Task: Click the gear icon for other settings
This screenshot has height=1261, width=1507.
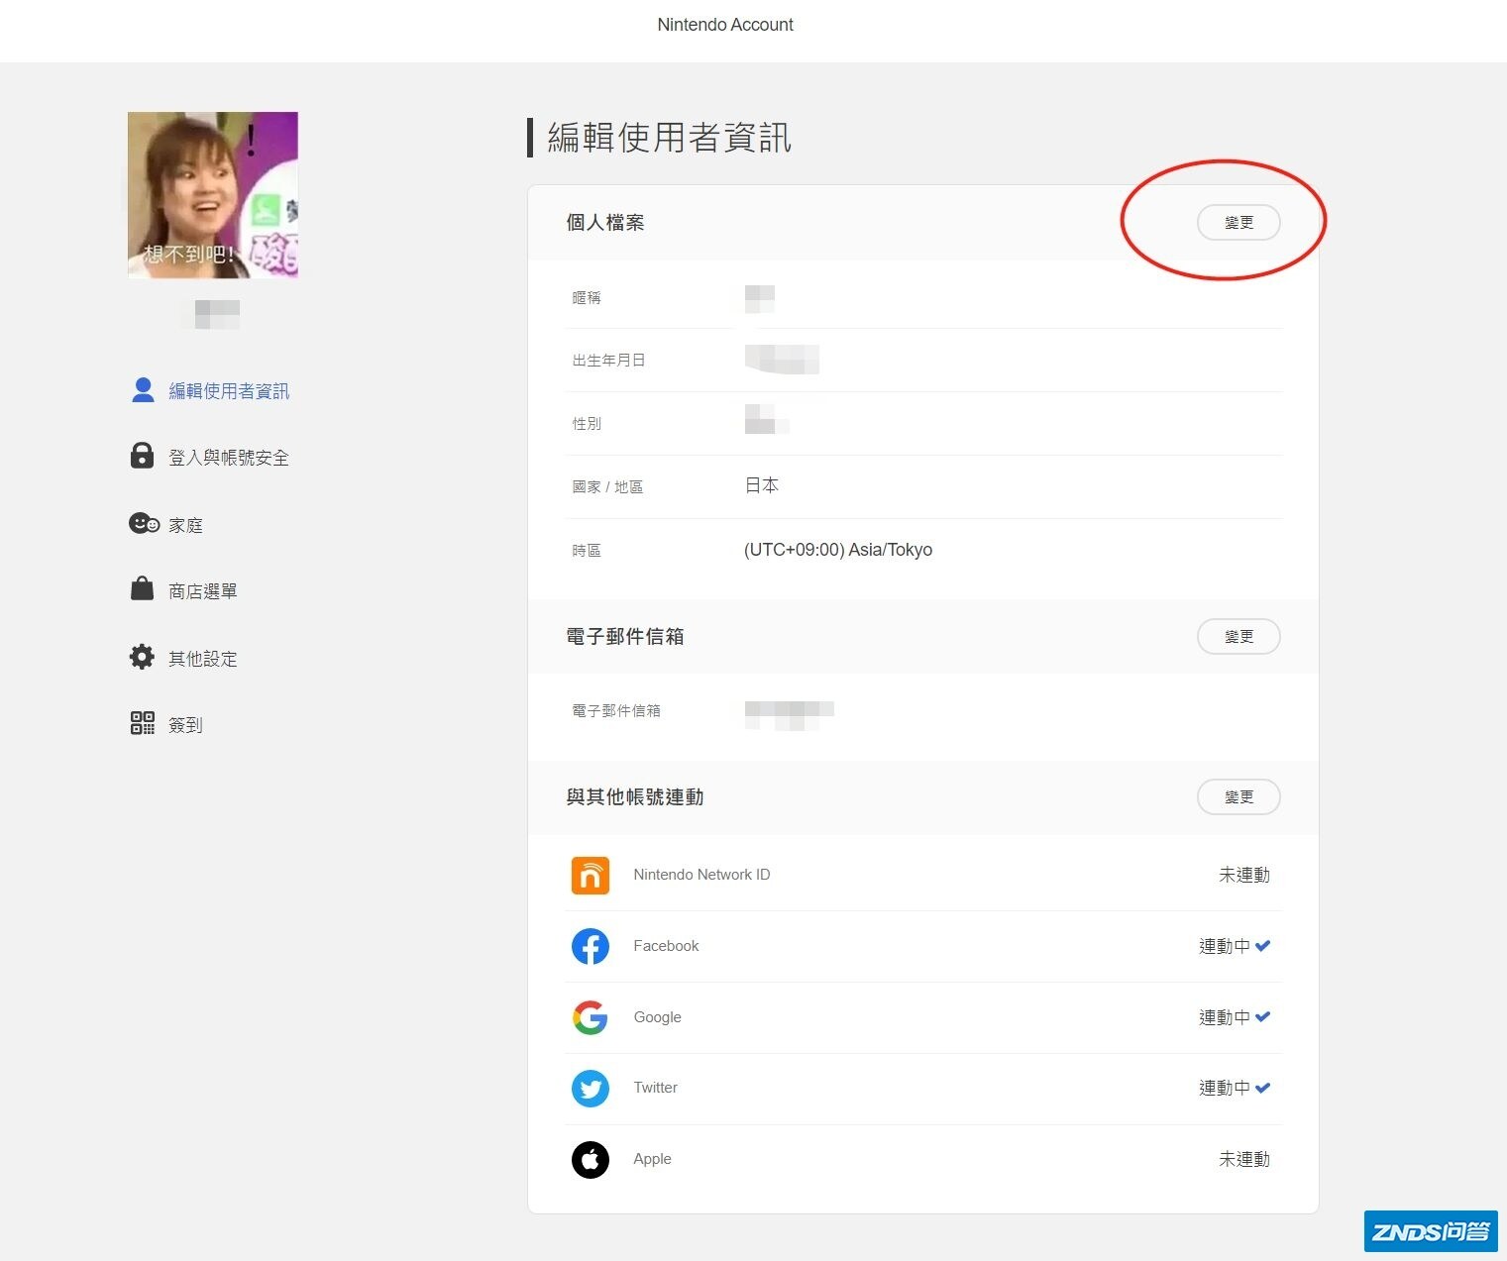Action: pos(142,657)
